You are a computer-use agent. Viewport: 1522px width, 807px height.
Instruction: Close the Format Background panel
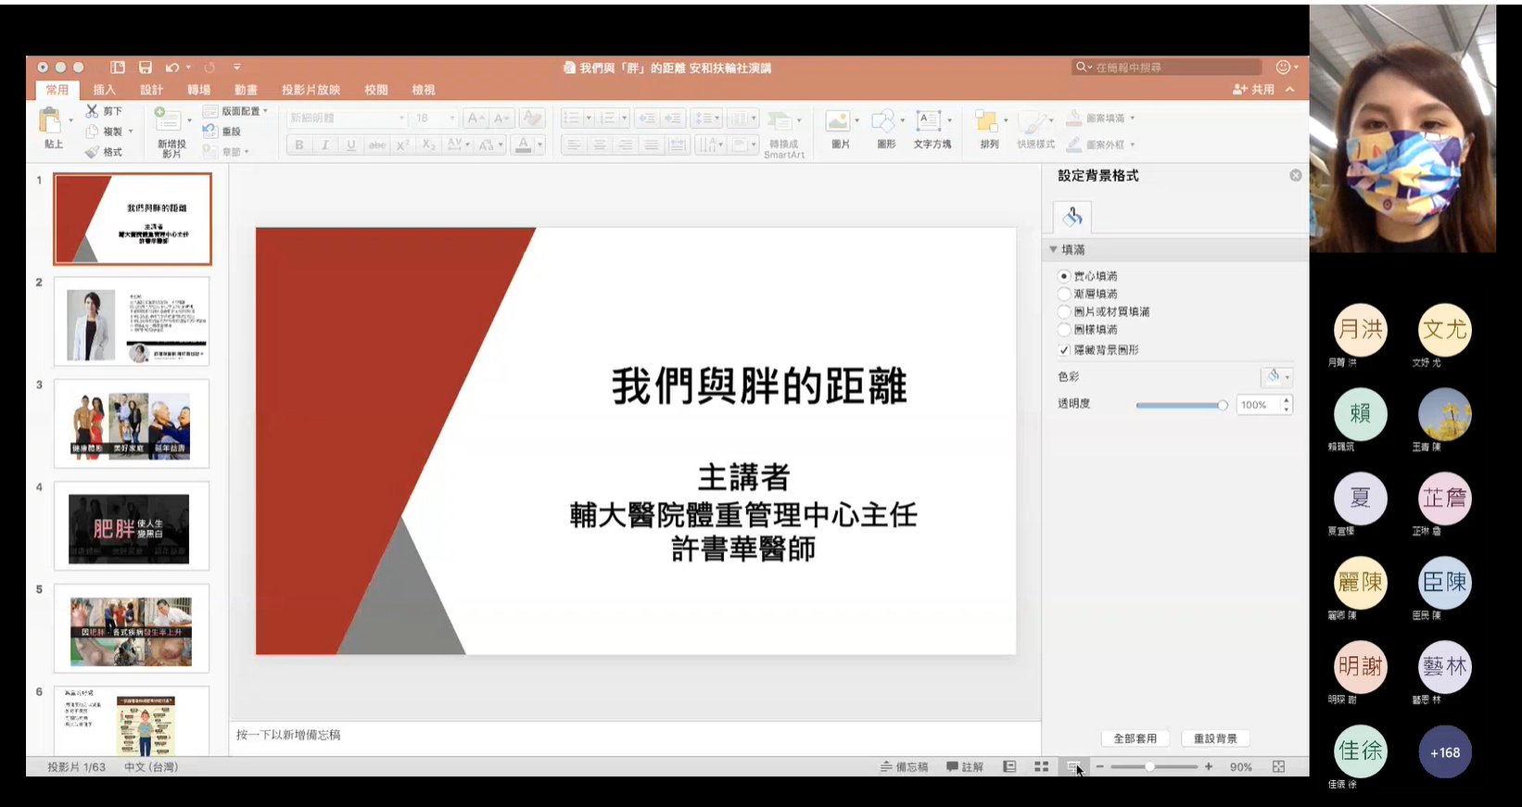point(1296,175)
